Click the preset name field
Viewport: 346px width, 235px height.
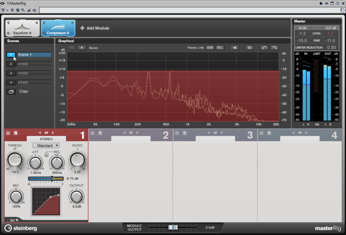[190, 10]
